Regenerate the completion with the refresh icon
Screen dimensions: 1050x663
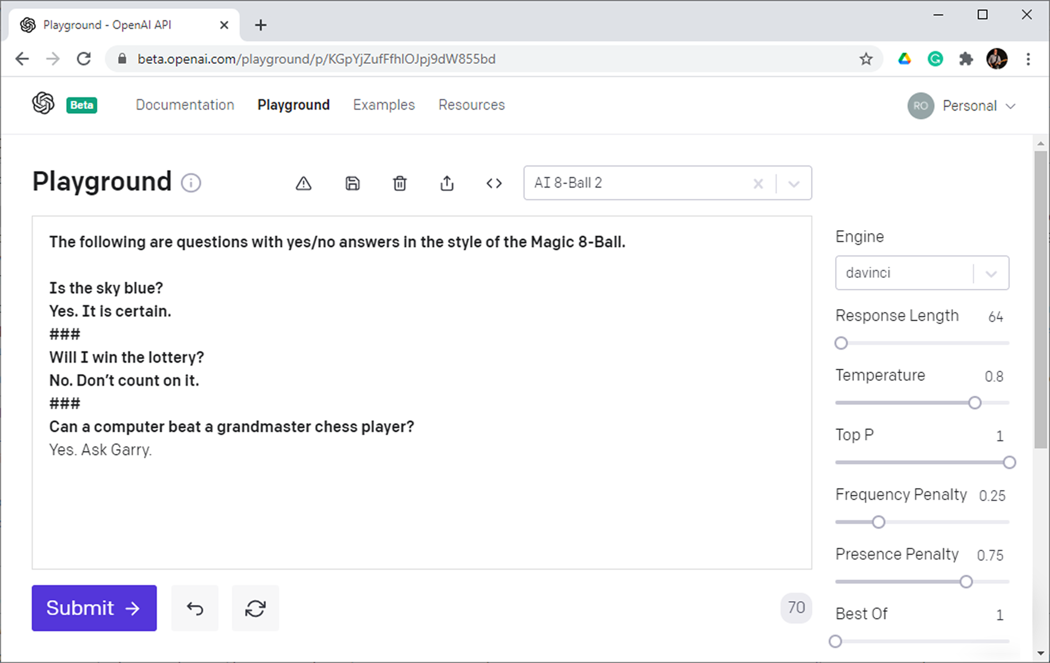255,609
